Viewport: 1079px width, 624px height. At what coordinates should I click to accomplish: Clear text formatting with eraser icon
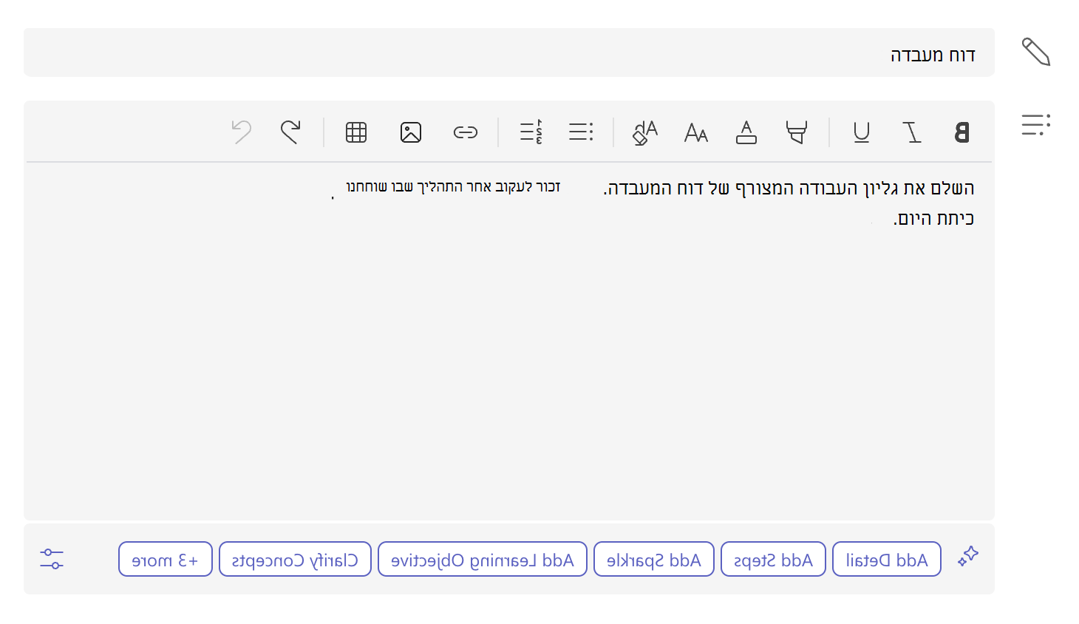click(x=644, y=132)
